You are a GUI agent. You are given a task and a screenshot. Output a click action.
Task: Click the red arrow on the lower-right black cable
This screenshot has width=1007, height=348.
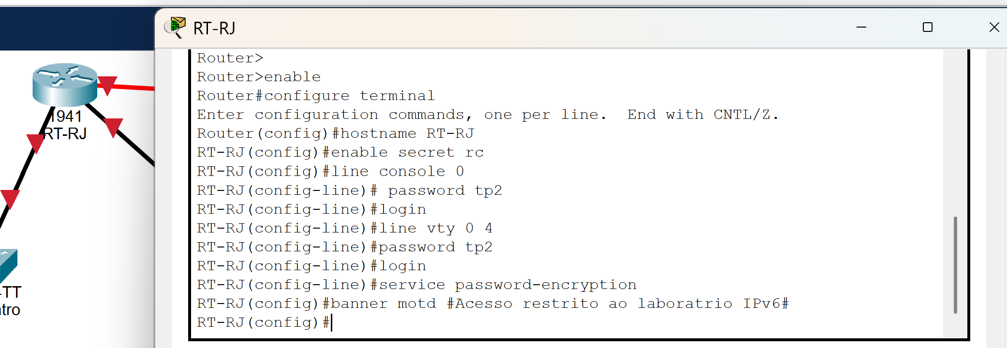[x=113, y=128]
